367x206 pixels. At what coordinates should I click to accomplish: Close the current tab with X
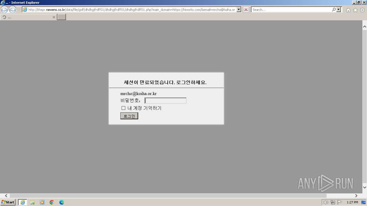(x=54, y=17)
